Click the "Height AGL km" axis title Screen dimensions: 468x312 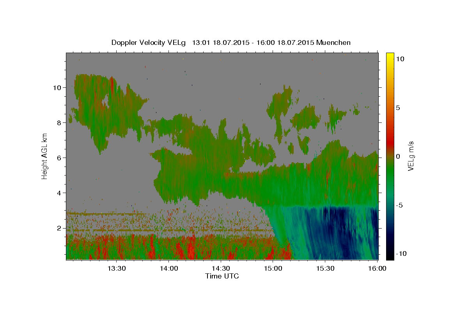[45, 156]
